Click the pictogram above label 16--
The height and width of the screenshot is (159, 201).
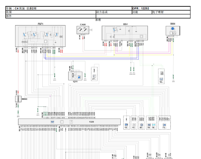point(161,79)
